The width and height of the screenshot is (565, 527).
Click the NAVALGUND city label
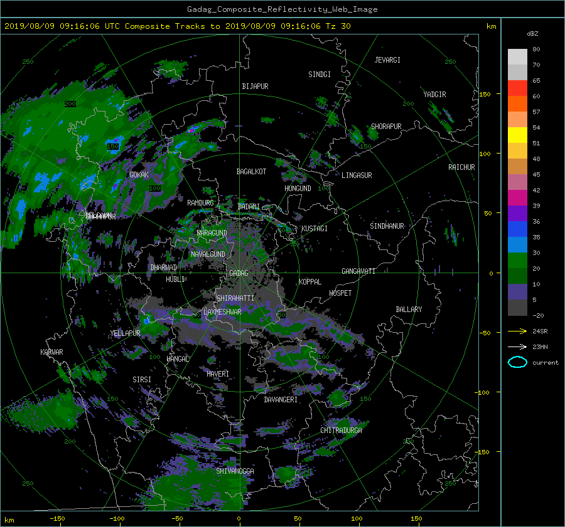[x=208, y=254]
